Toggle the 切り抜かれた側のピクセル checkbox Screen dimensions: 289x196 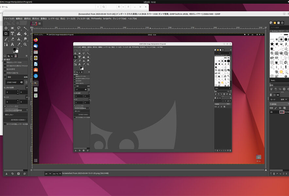click(x=5, y=66)
